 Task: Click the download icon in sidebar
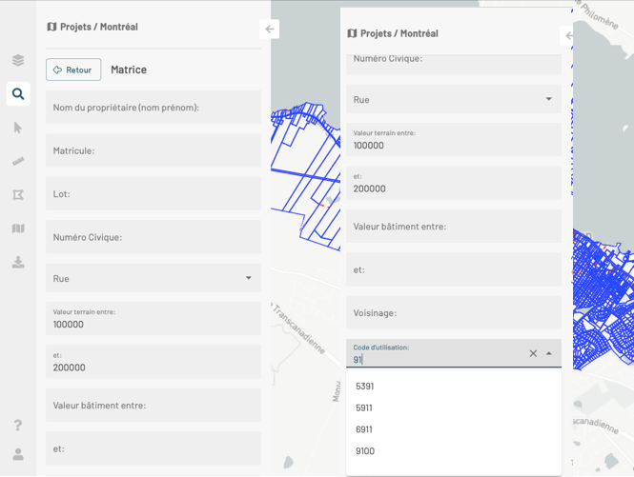pos(18,262)
